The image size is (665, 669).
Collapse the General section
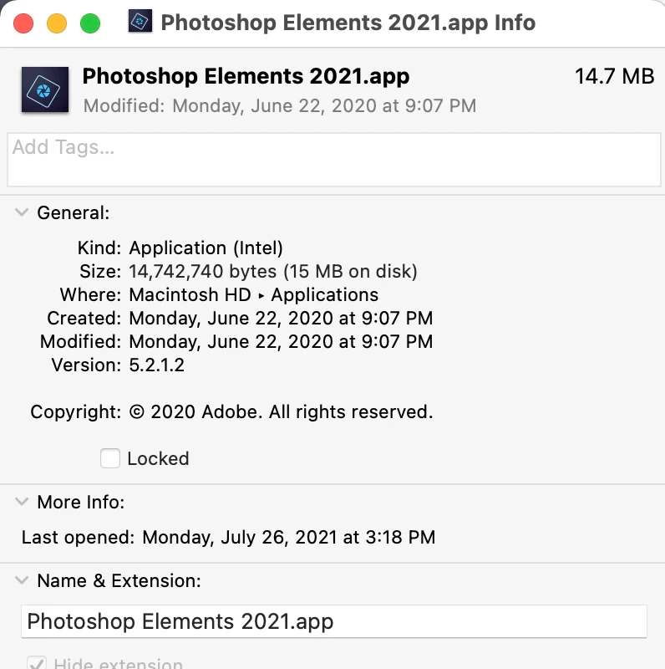pyautogui.click(x=22, y=212)
